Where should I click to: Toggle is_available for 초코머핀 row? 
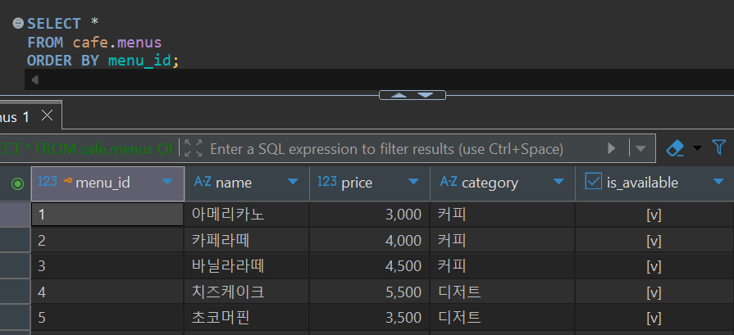coord(654,318)
